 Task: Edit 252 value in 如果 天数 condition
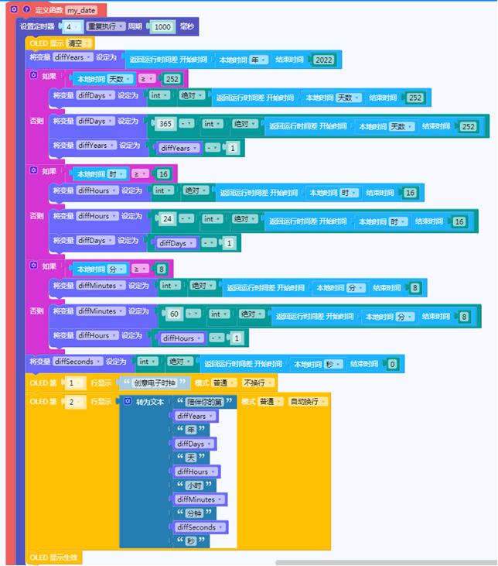tap(172, 79)
